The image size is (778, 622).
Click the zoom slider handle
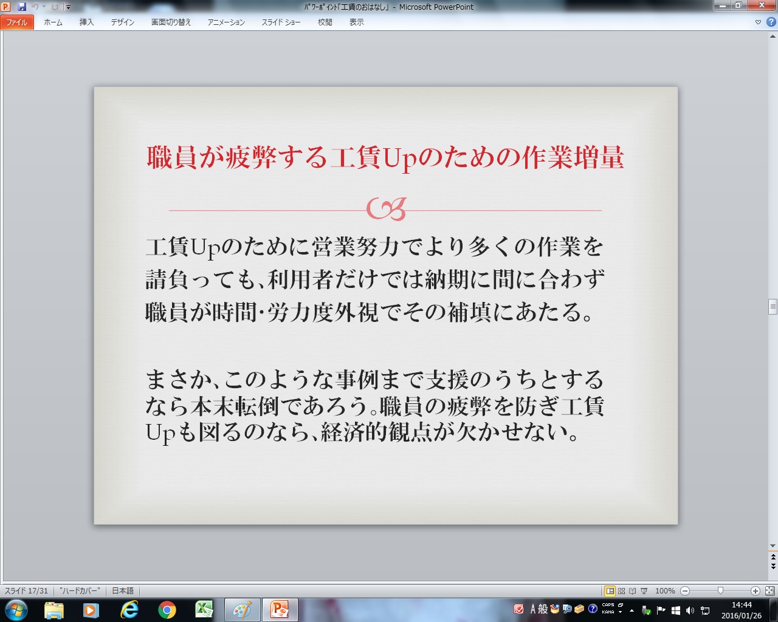(x=720, y=590)
